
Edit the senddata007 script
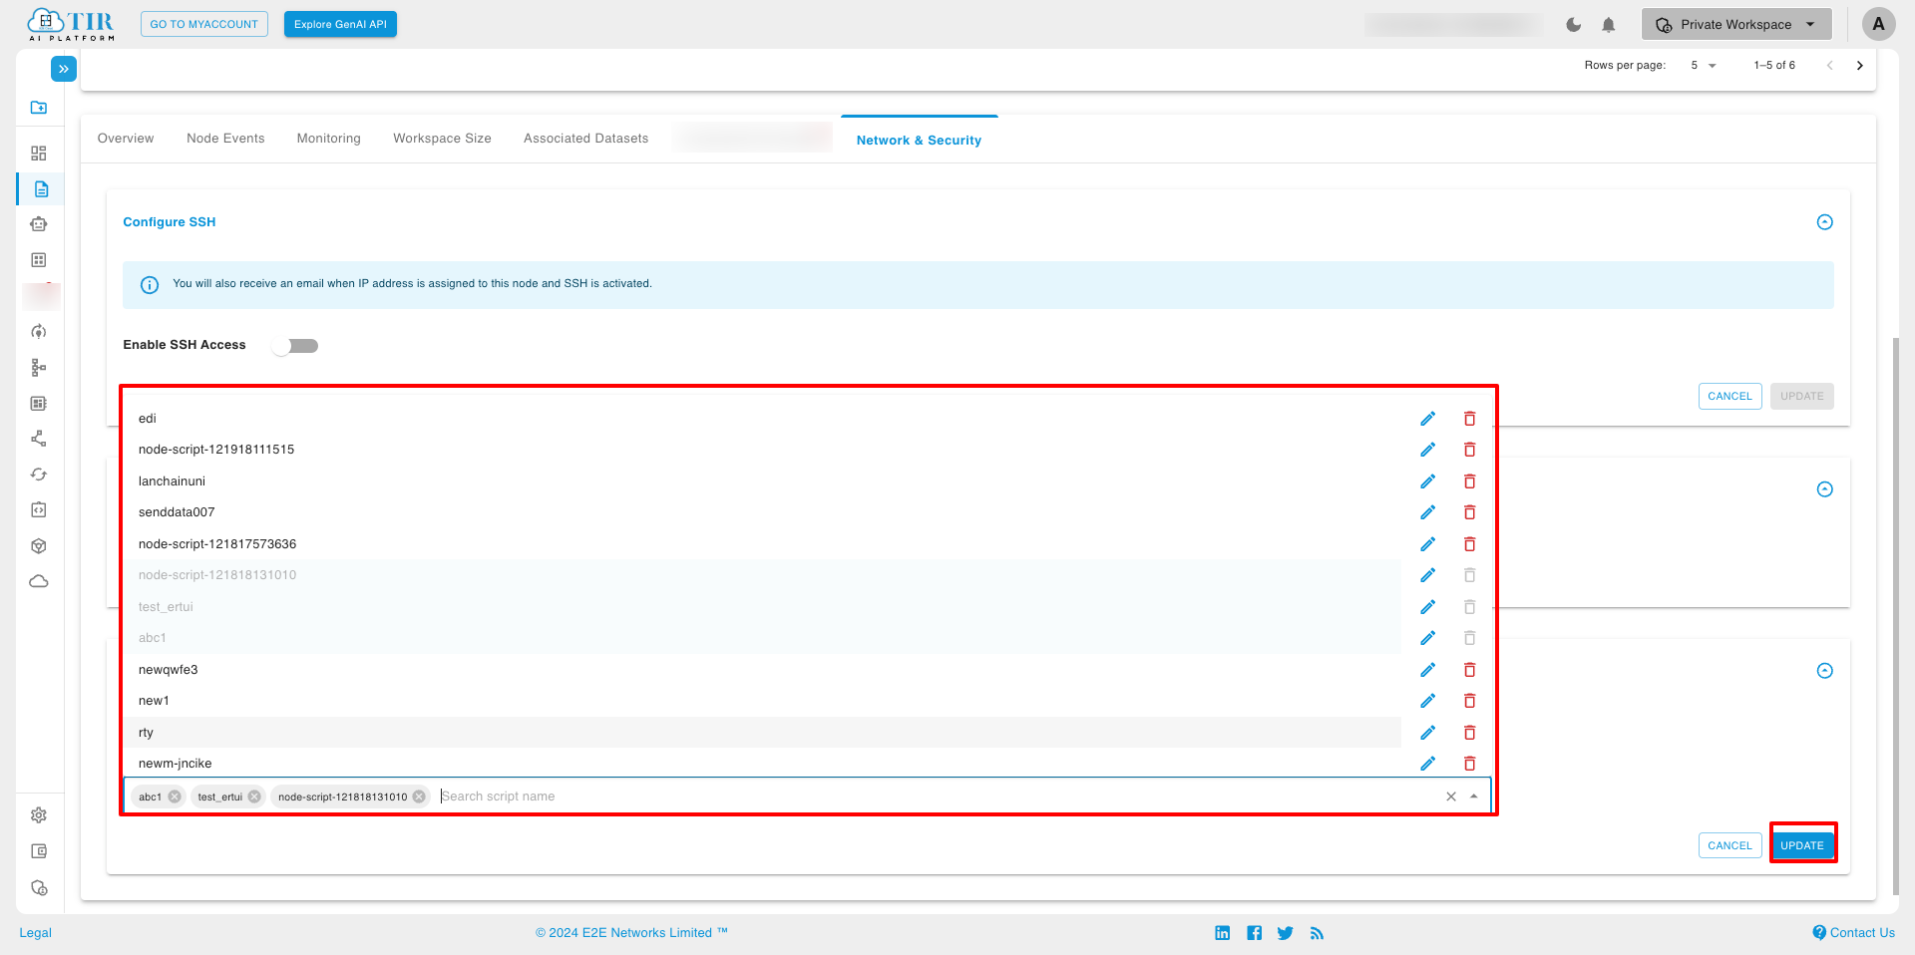click(1428, 512)
